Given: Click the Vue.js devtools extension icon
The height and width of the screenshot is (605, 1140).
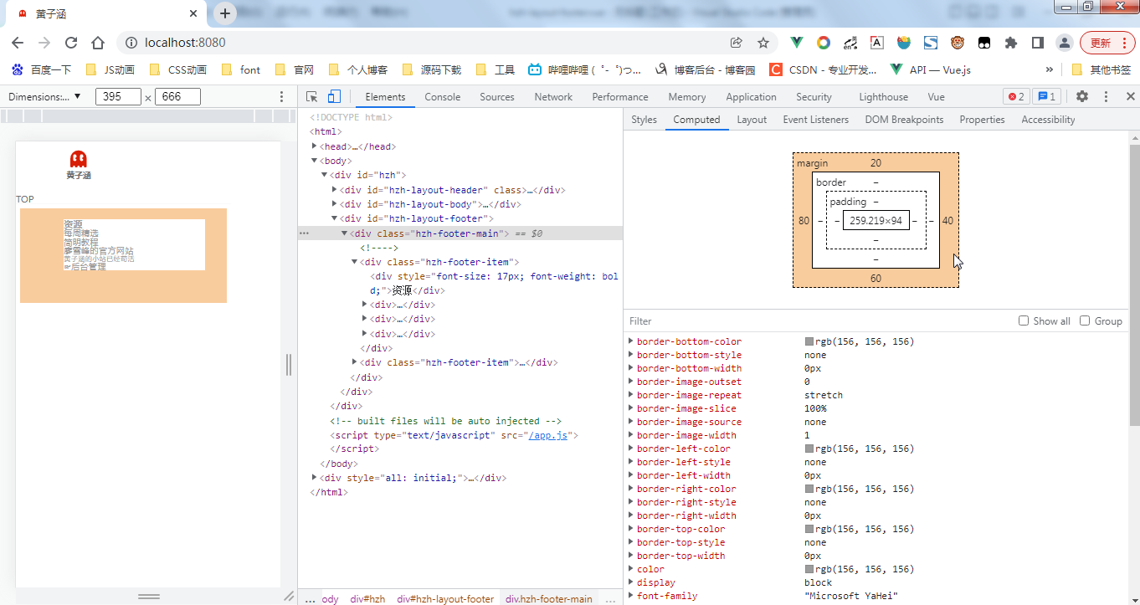Looking at the screenshot, I should [797, 43].
